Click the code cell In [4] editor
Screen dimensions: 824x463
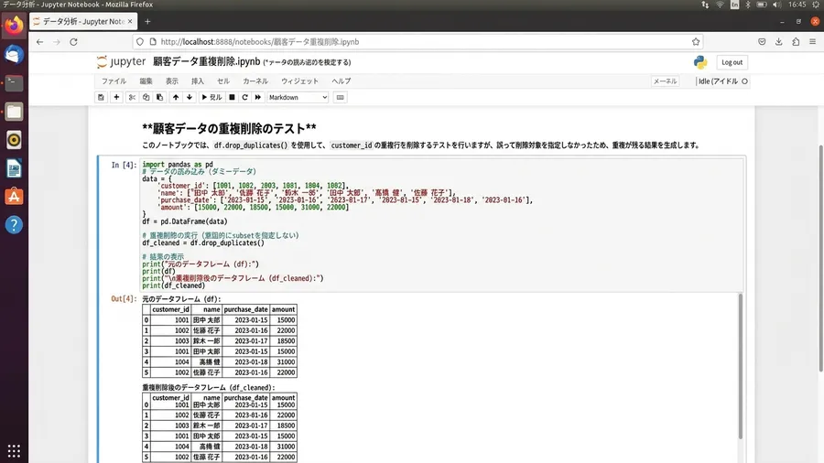(x=441, y=225)
